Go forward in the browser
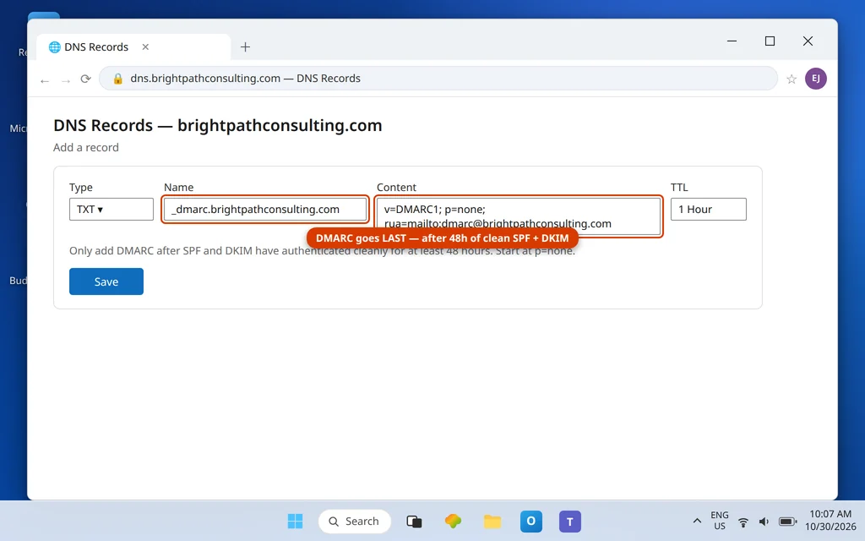 (66, 80)
